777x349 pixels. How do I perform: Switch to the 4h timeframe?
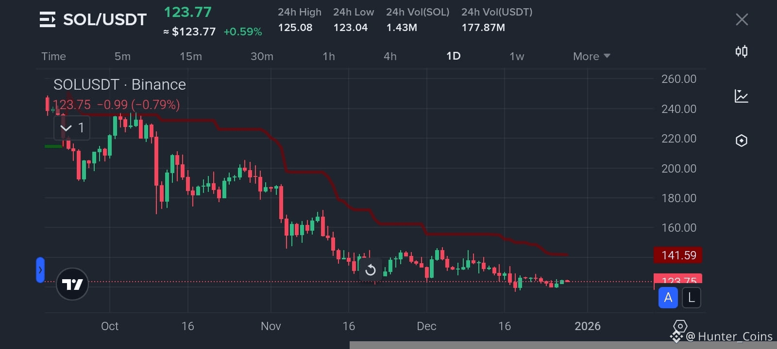(390, 56)
